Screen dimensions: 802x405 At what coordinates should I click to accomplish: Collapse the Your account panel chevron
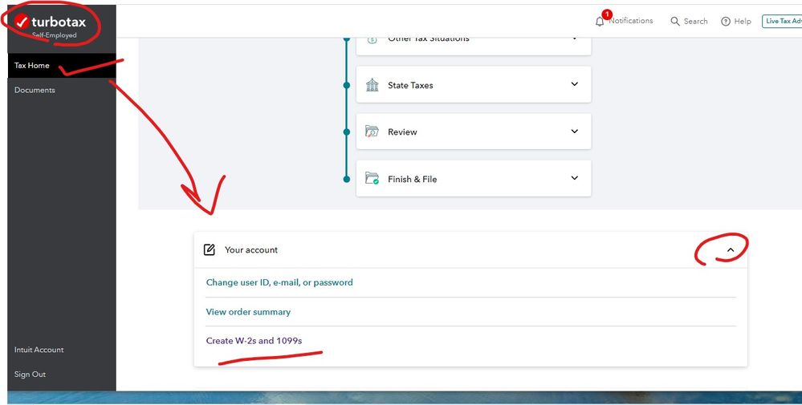click(731, 249)
